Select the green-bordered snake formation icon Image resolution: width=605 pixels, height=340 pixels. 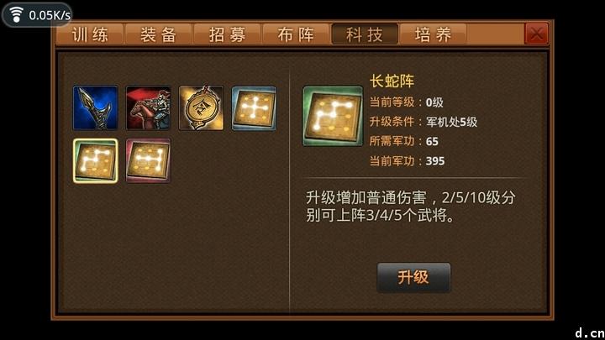coord(95,160)
